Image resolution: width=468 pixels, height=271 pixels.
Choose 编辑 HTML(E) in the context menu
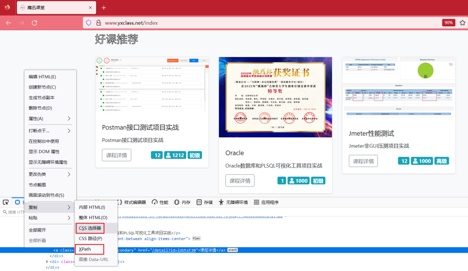(x=50, y=77)
